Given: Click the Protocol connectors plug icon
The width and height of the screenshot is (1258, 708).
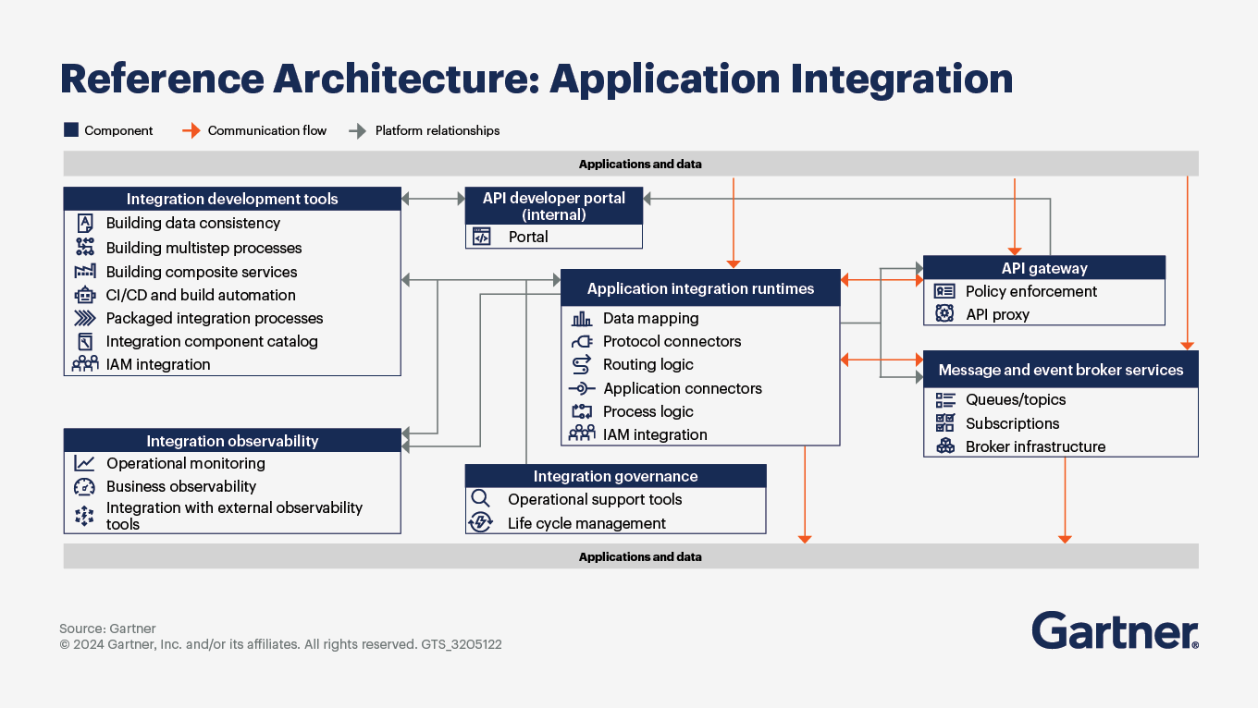Looking at the screenshot, I should tap(582, 342).
